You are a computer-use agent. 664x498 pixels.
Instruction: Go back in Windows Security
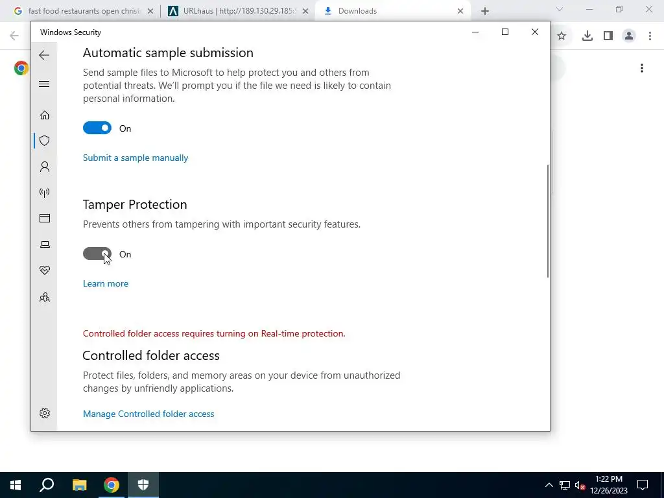pos(44,55)
